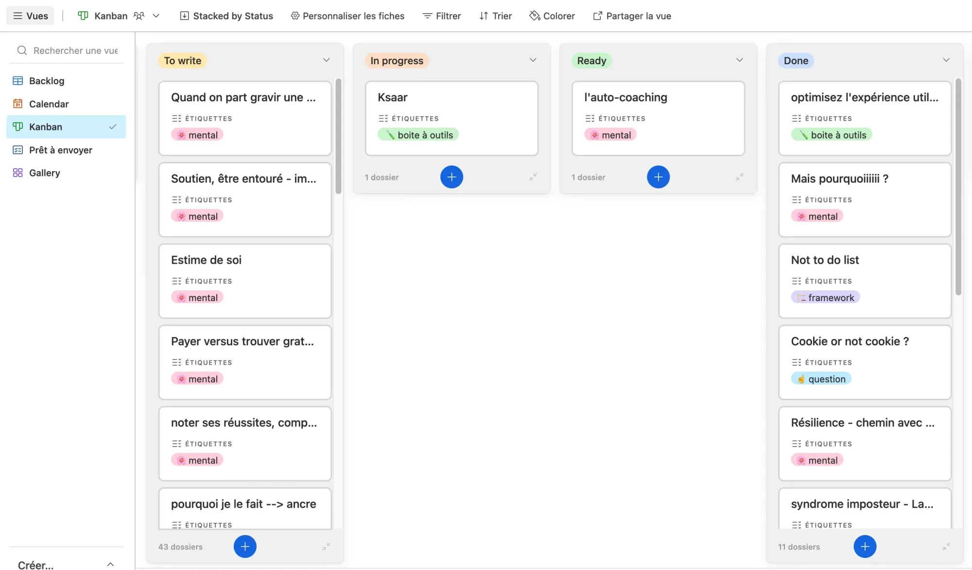Focus the Rechercher une vue field
Viewport: 972px width, 570px height.
click(75, 51)
